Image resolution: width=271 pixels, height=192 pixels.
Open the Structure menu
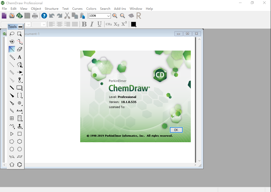51,8
